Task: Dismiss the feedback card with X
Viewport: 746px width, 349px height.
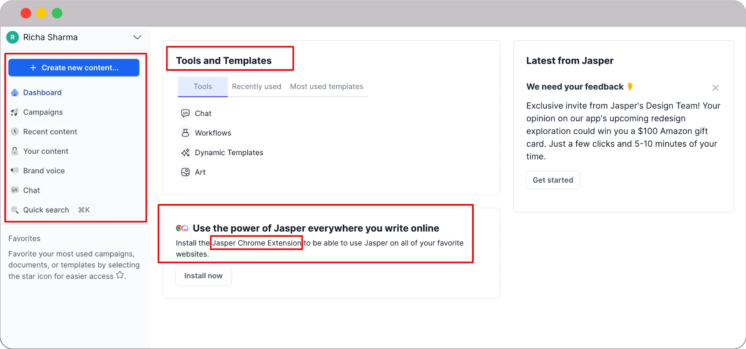Action: (x=715, y=88)
